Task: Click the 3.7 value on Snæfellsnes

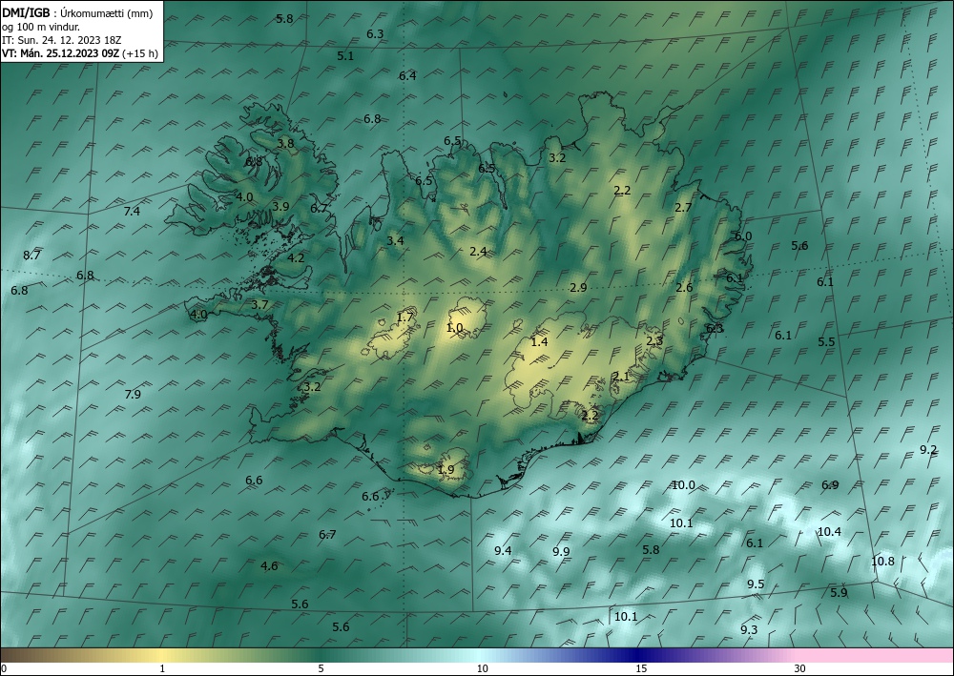Action: [259, 304]
